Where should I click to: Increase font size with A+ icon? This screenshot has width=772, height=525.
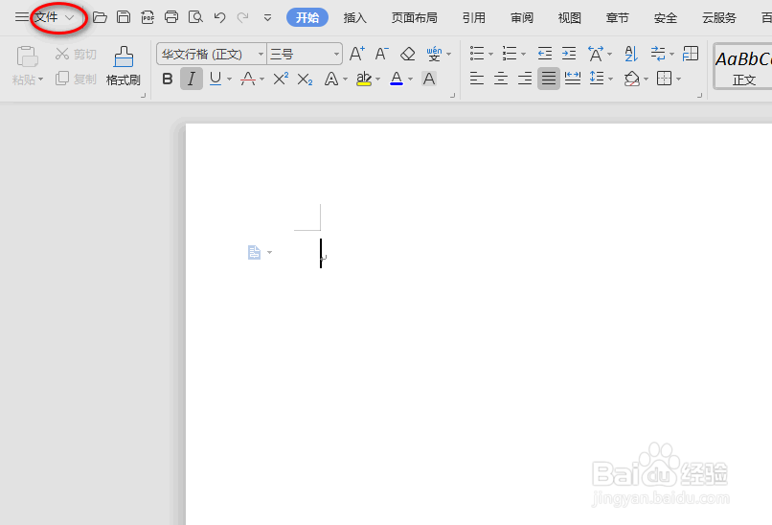coord(357,54)
